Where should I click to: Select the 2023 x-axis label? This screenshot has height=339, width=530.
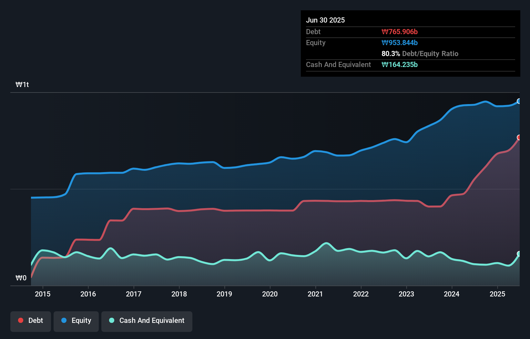coord(406,294)
